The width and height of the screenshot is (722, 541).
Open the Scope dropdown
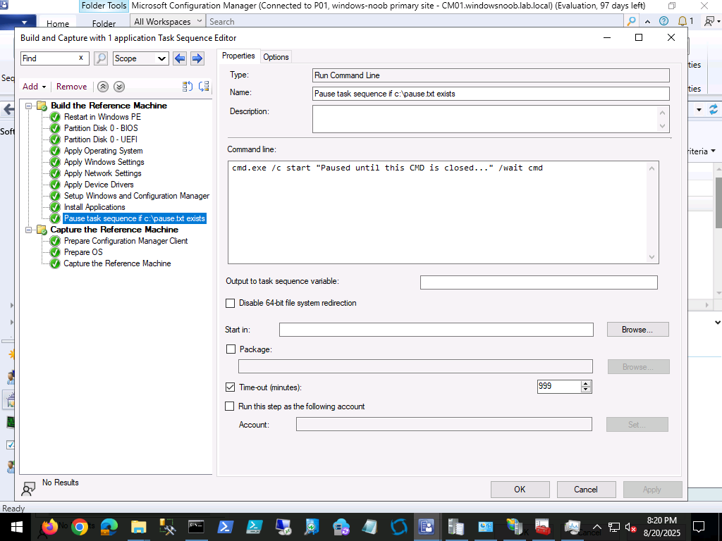tap(140, 58)
